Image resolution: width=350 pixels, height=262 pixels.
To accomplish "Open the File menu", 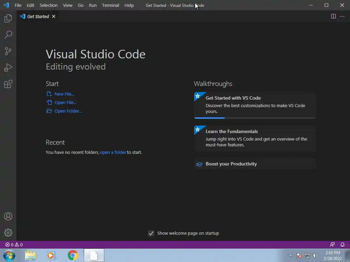I will pyautogui.click(x=18, y=5).
